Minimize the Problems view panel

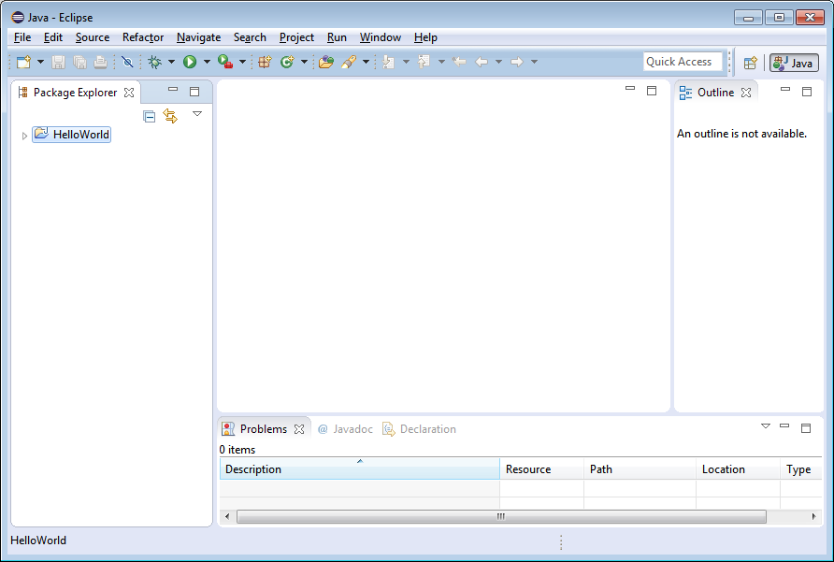tap(784, 425)
